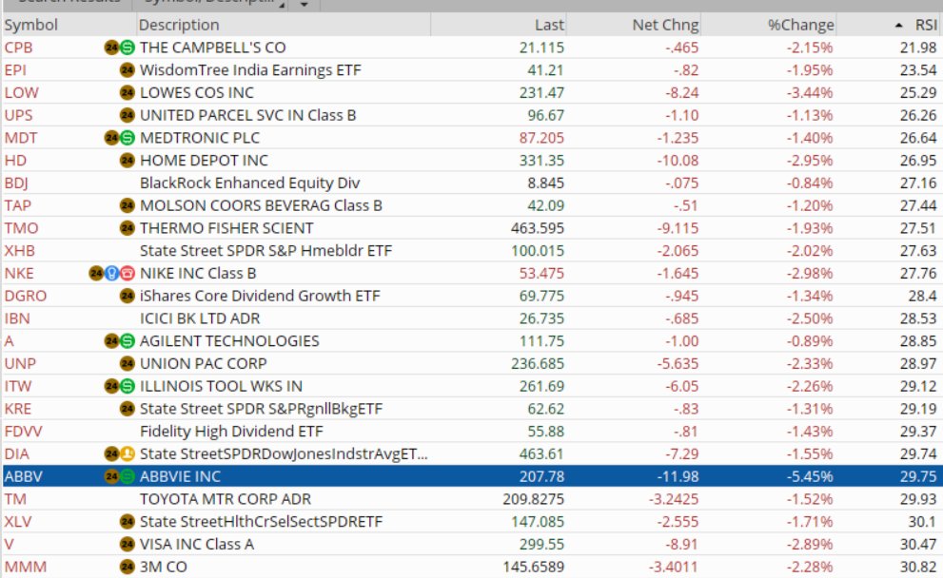Toggle sort order on the RSI column header
The image size is (943, 578).
pos(890,25)
